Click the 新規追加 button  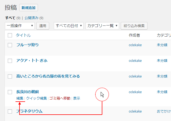click(29, 8)
